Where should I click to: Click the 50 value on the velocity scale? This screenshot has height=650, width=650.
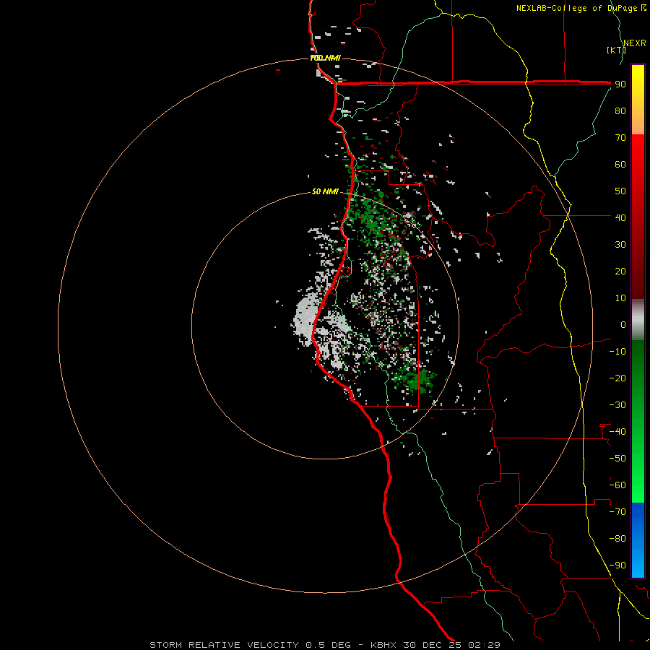pos(620,191)
